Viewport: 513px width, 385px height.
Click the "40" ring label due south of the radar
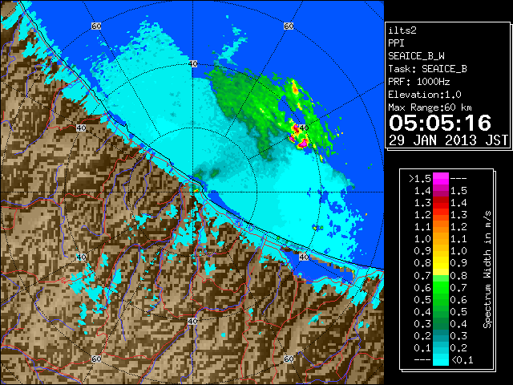pos(193,321)
